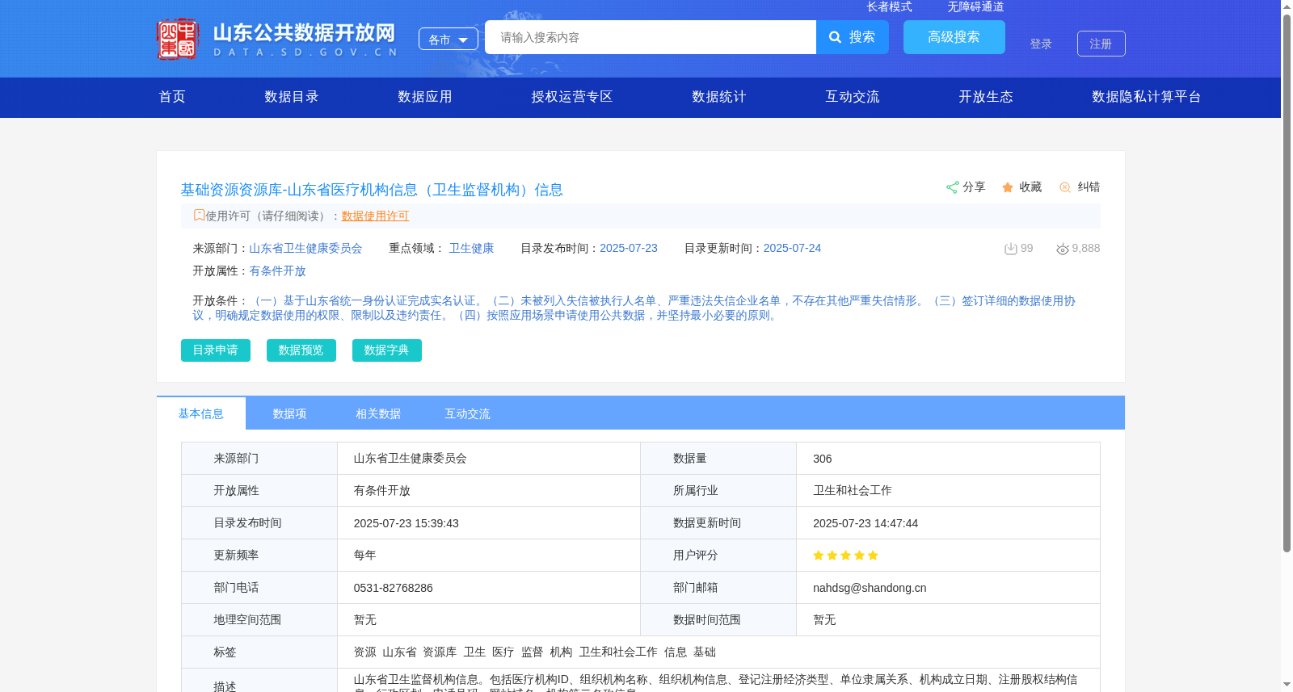Click the 纠错 text label
Viewport: 1293px width, 692px height.
1089,187
